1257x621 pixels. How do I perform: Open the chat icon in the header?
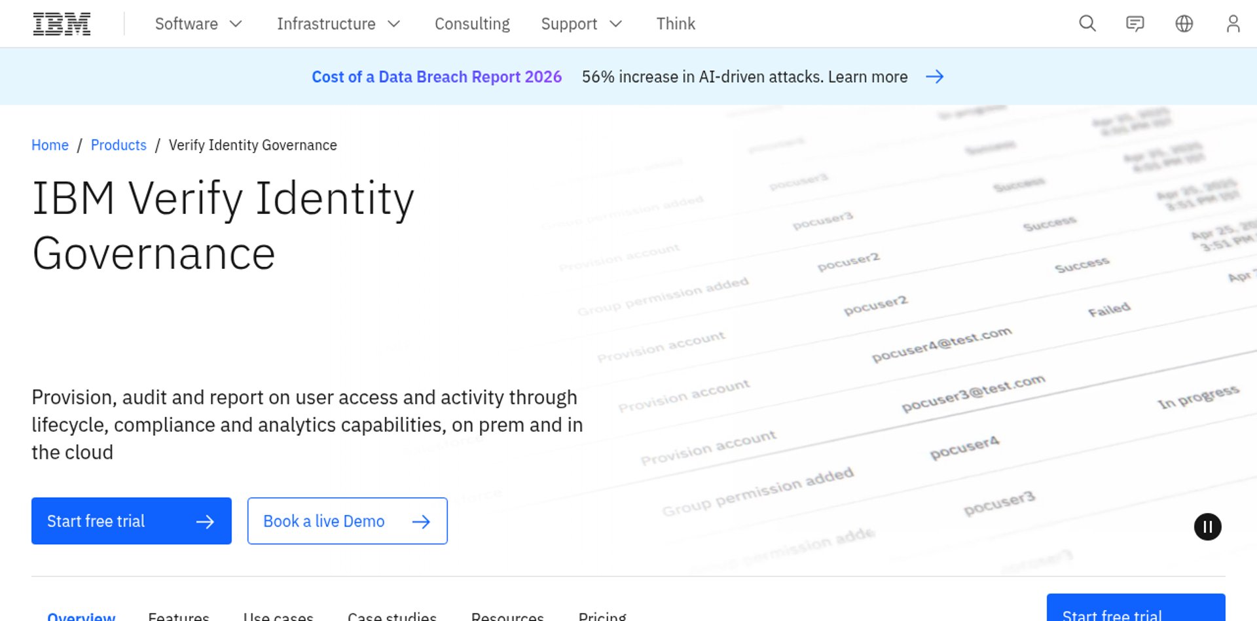pos(1135,24)
